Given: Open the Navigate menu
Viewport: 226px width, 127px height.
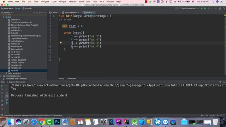Looking at the screenshot, I should click(45, 1).
